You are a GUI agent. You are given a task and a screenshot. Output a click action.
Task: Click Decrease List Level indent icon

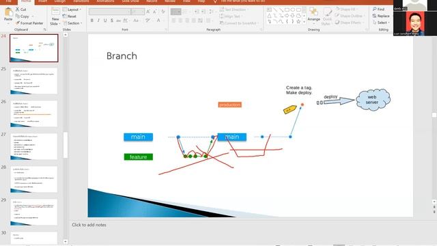[x=197, y=12]
